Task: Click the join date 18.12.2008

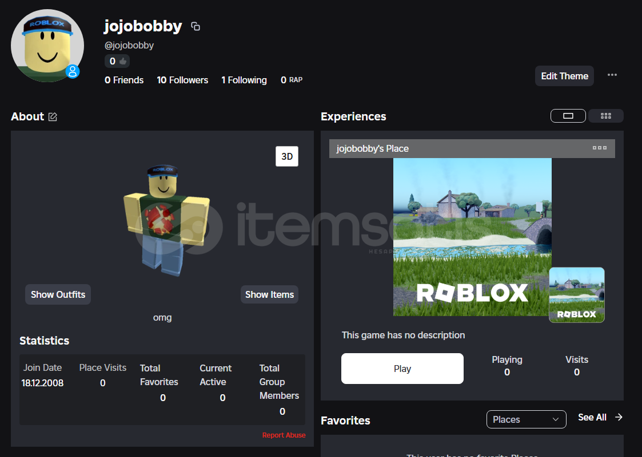Action: (42, 383)
